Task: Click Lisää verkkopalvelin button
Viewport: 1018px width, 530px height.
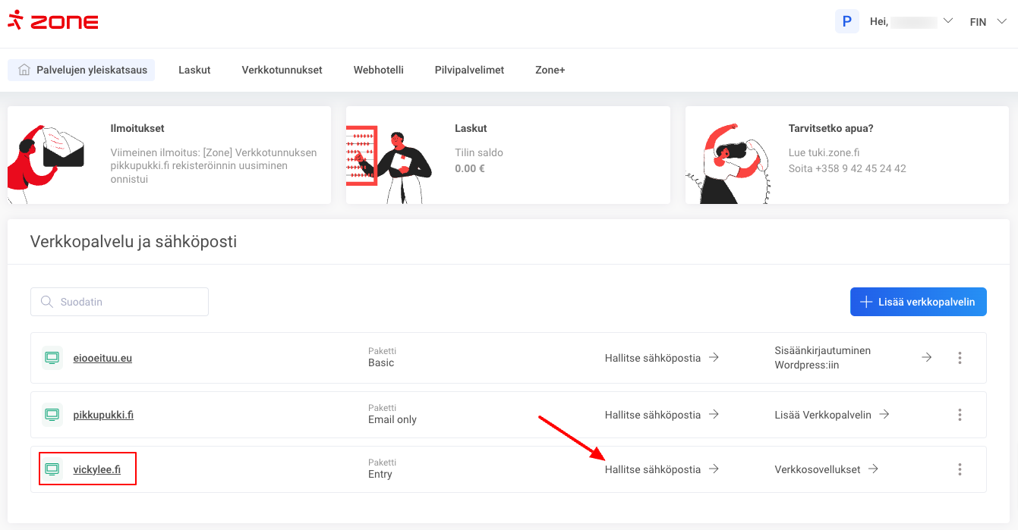Action: (918, 302)
